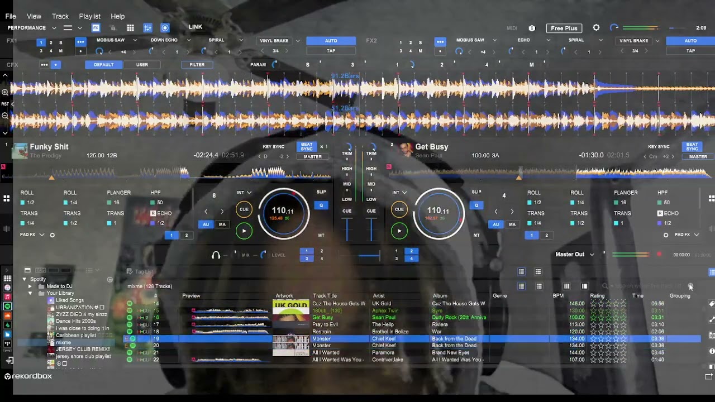Play deck 2 track
This screenshot has width=715, height=402.
[399, 231]
